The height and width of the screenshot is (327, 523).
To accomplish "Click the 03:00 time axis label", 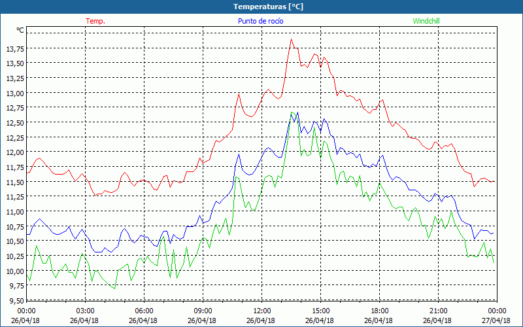I will coord(86,311).
